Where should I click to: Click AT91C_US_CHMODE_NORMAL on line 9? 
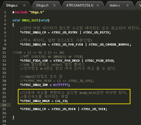(109, 45)
